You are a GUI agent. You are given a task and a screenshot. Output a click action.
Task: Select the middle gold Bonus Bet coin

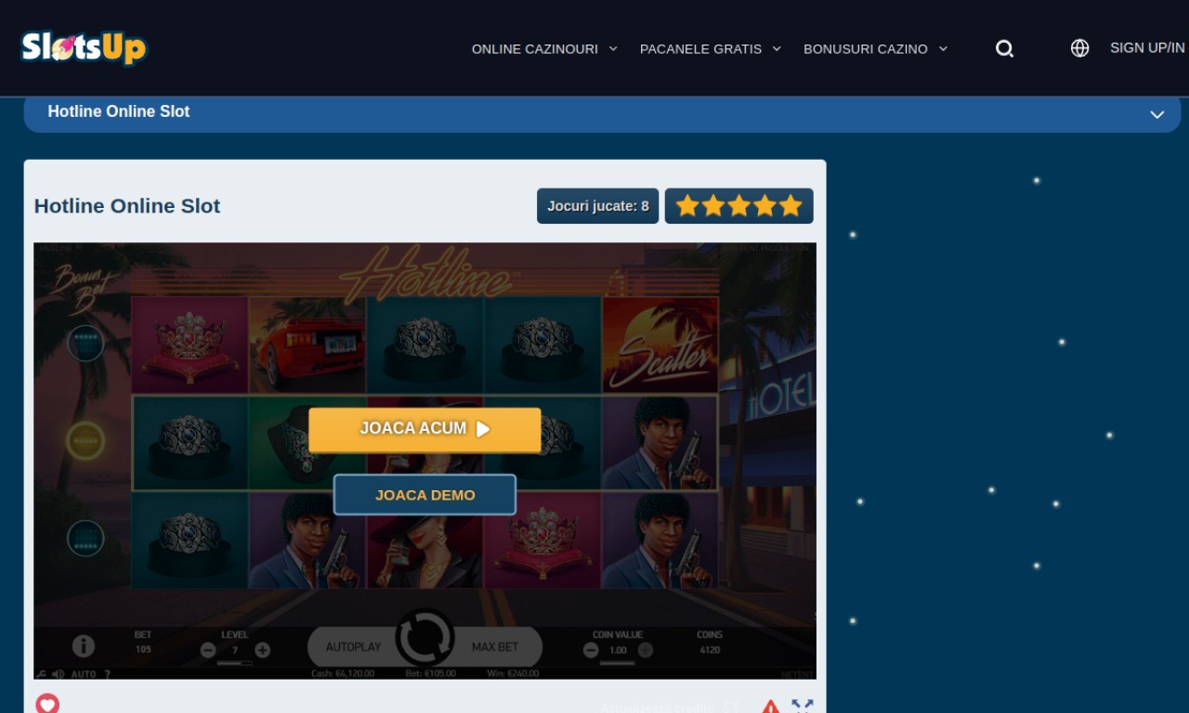point(85,440)
